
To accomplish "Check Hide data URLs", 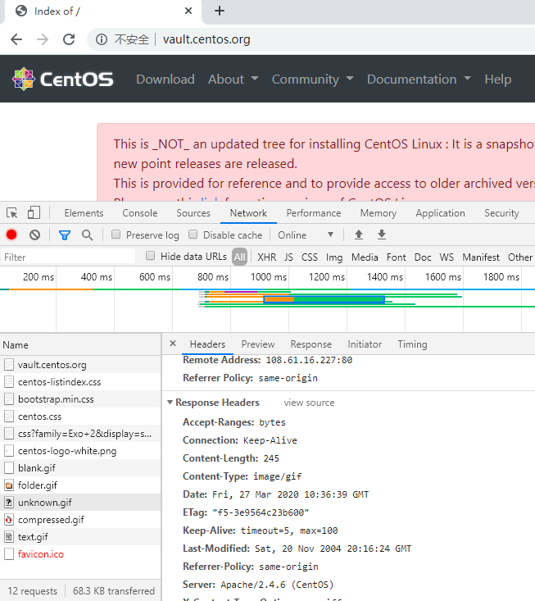I will click(x=151, y=256).
